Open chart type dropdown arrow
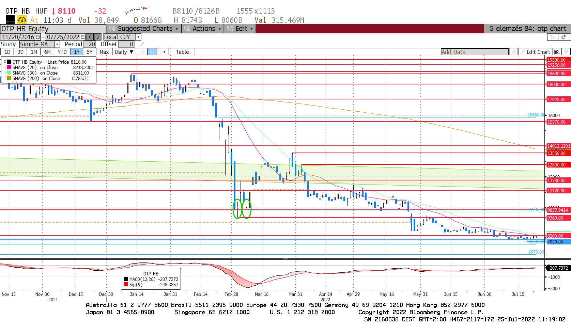This screenshot has height=334, width=571. tap(164, 52)
